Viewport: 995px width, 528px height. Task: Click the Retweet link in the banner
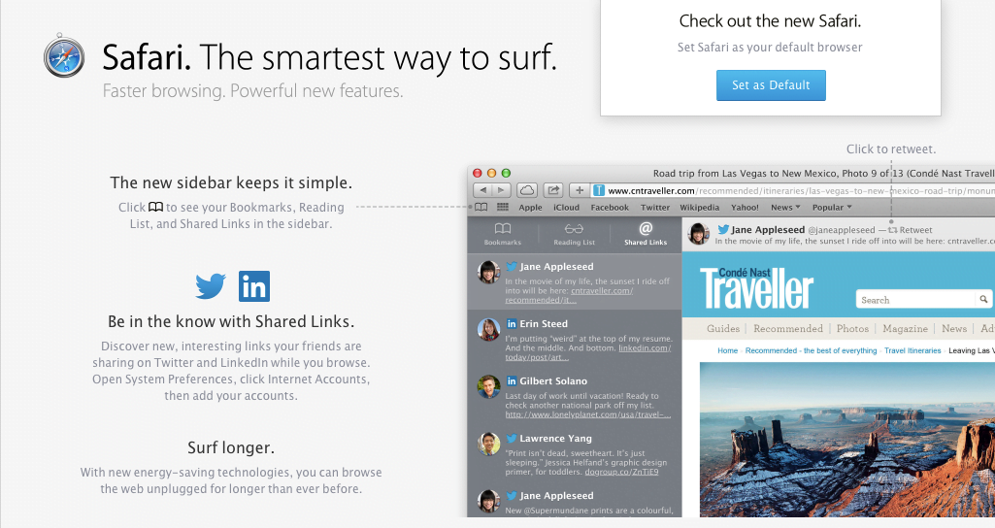[x=911, y=230]
